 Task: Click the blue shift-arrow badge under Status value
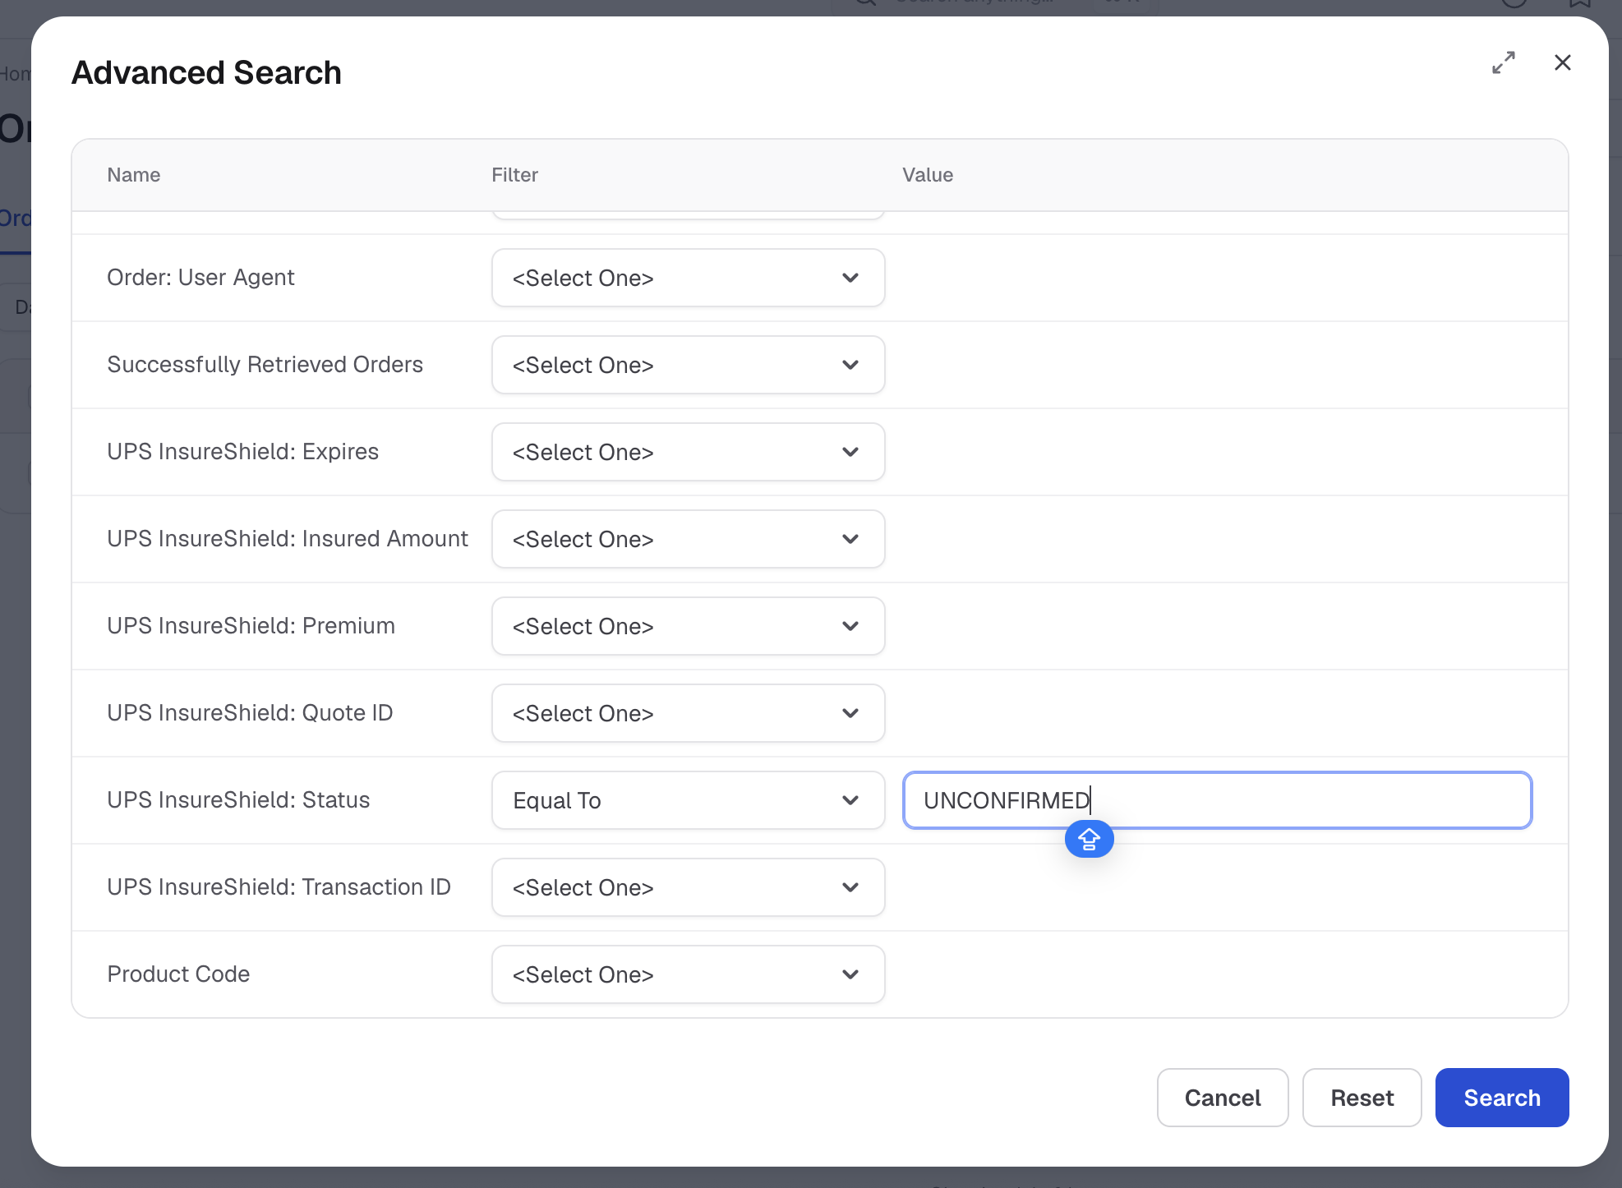1090,839
